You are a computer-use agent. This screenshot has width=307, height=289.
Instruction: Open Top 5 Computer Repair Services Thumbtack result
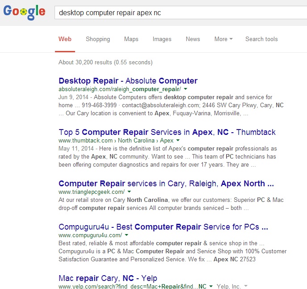167,132
